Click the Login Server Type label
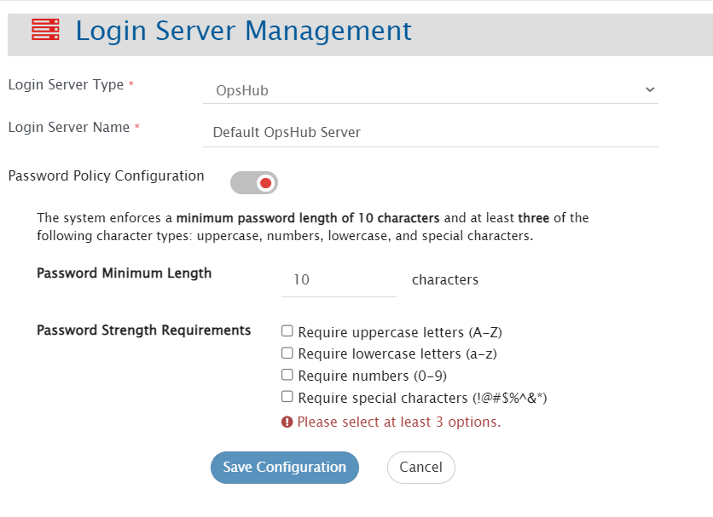Viewport: 713px width, 517px height. coord(66,84)
